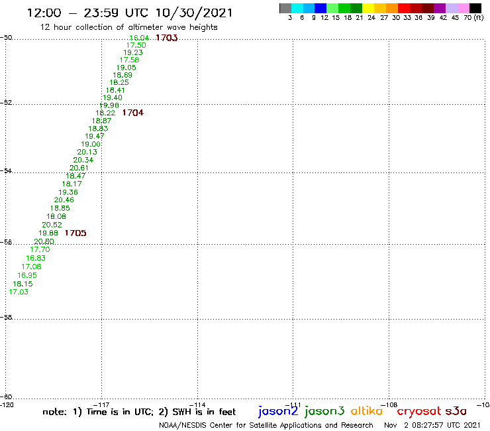Screen dimensions: 490x431
Task: Click the black swatch in the color legend
Action: click(x=475, y=8)
